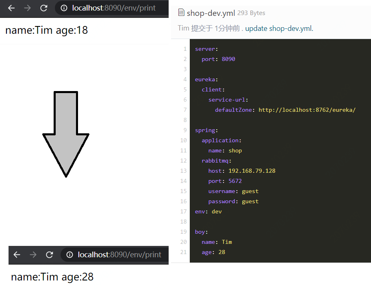Go back in browser showing age:28

point(17,255)
